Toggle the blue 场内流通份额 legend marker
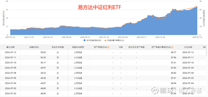This screenshot has width=208, height=97. click(x=84, y=40)
